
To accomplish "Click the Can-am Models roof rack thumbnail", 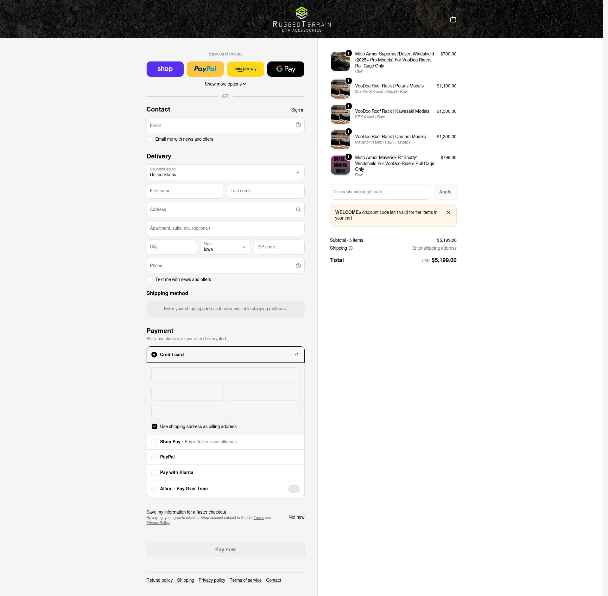I will [x=340, y=140].
